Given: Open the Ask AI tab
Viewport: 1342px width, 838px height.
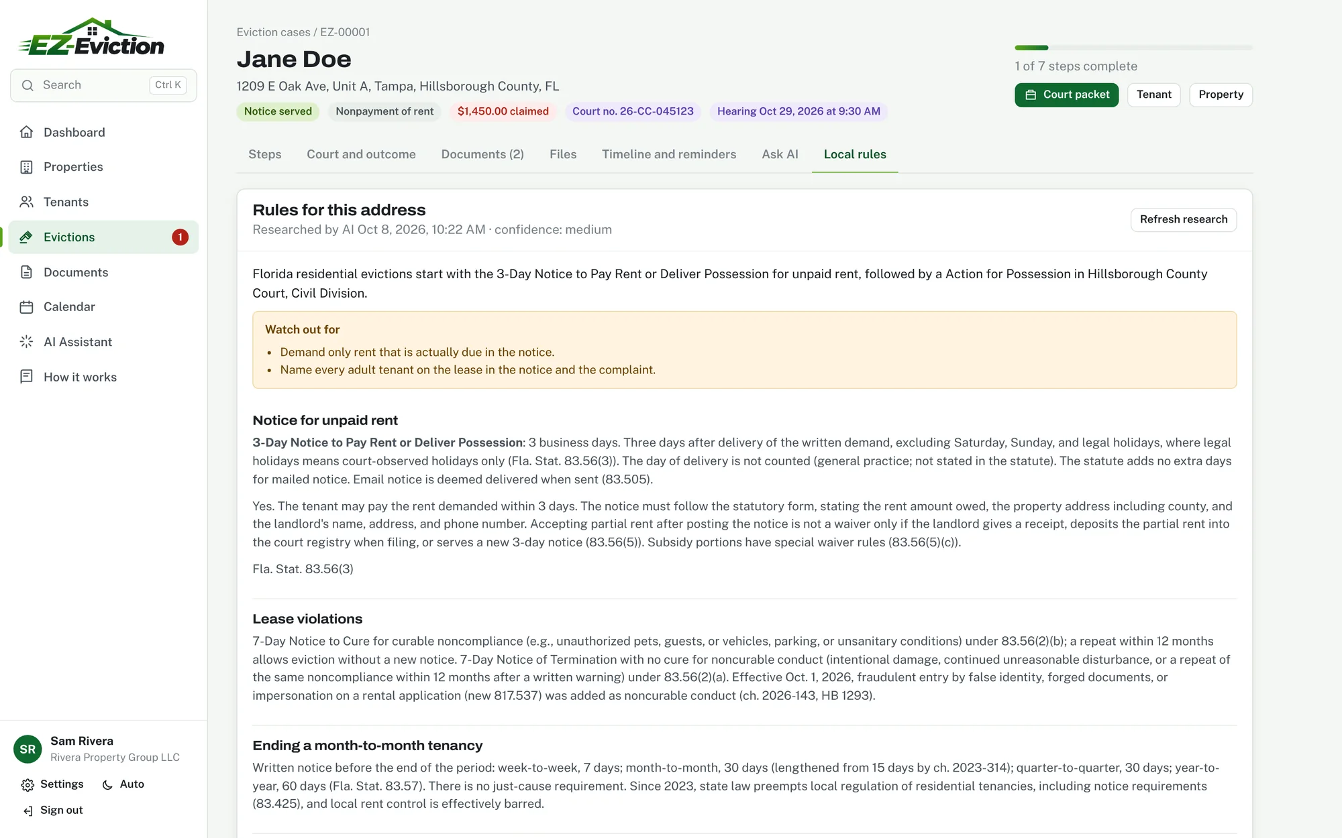Looking at the screenshot, I should click(780, 154).
